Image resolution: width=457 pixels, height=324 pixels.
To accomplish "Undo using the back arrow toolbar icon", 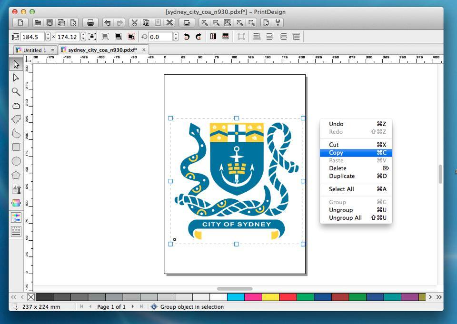I will click(107, 22).
